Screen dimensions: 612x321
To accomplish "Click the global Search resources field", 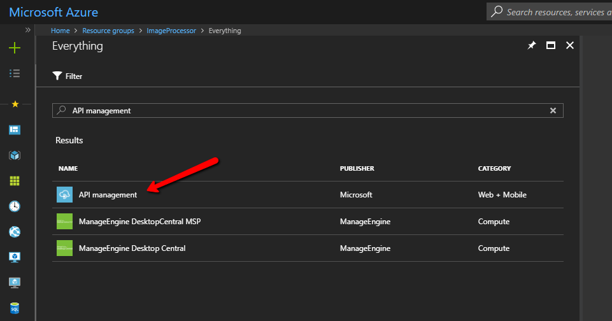I will pyautogui.click(x=549, y=11).
